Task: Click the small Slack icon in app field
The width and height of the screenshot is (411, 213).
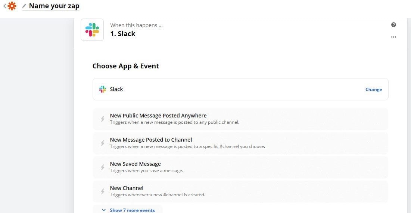Action: [x=103, y=89]
